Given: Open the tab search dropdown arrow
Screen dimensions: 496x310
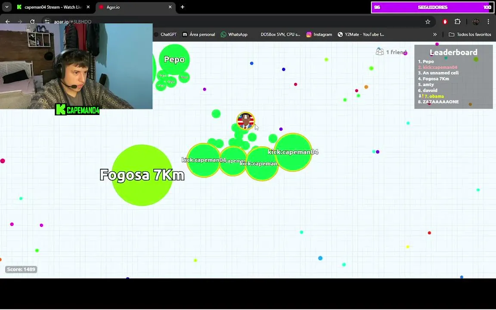Looking at the screenshot, I should click(x=6, y=7).
